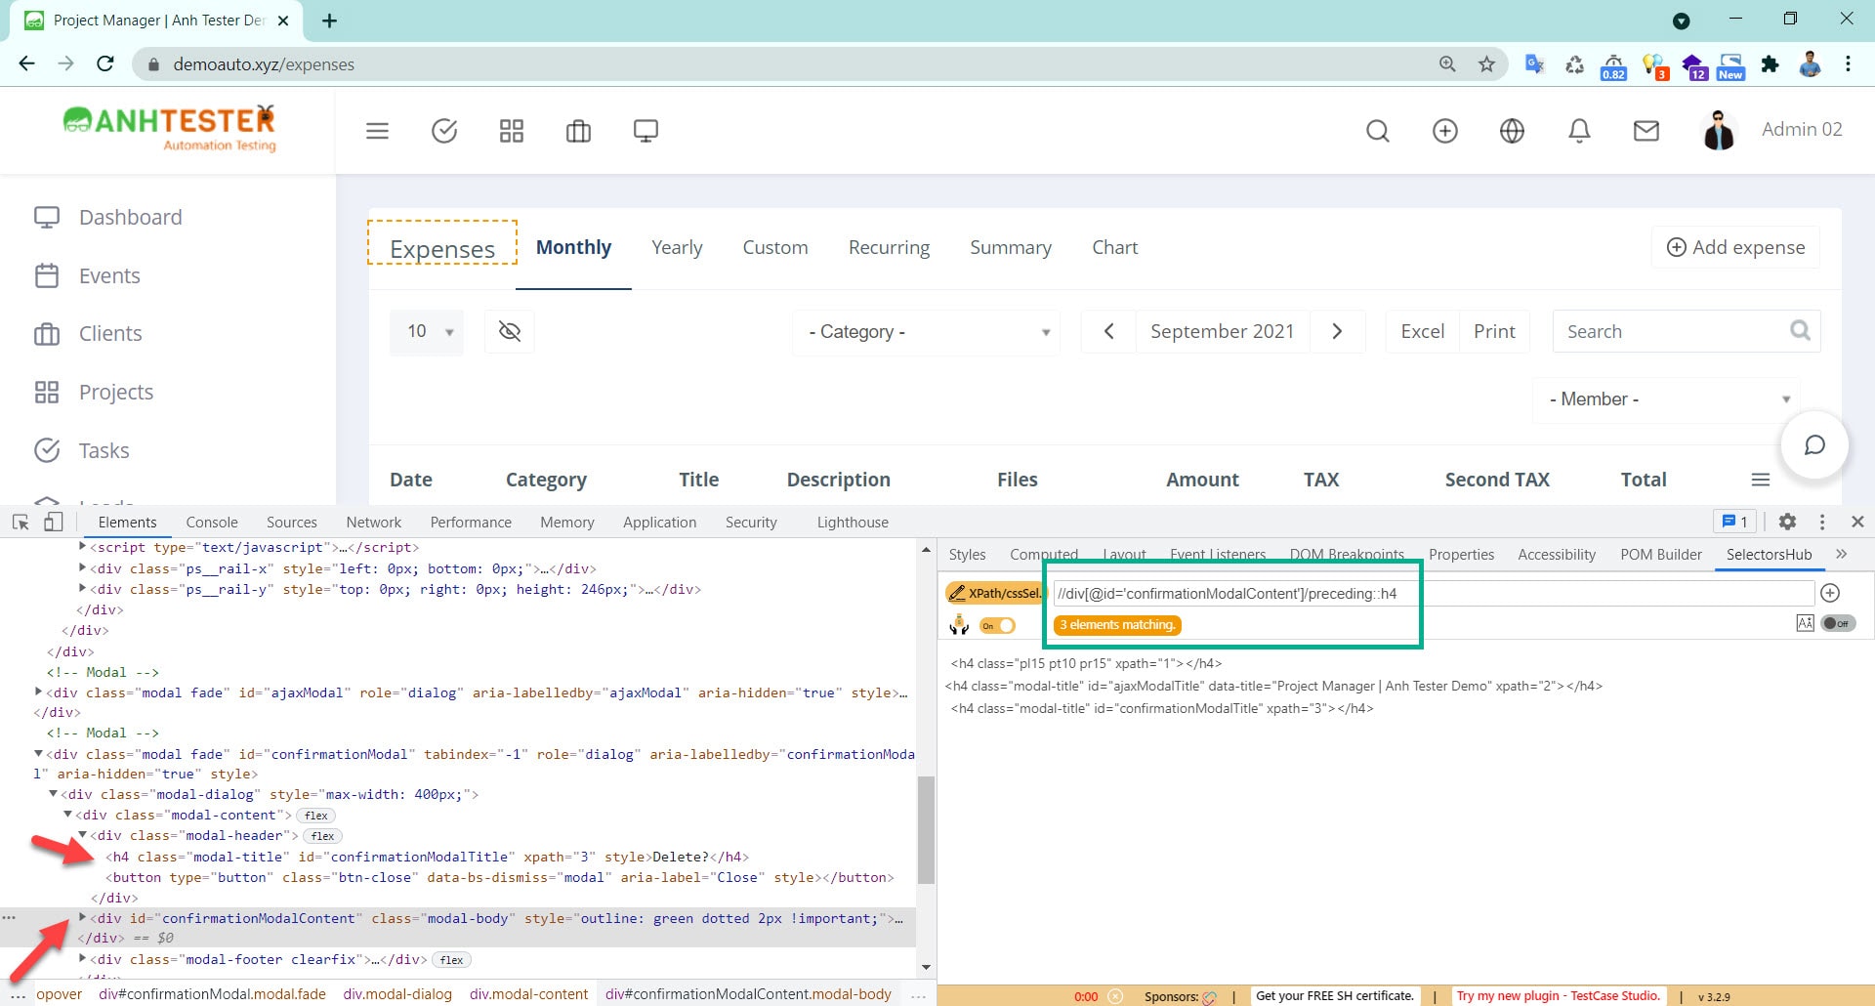Click the SelectorsHub font size AA icon
Viewport: 1875px width, 1006px height.
pos(1805,623)
